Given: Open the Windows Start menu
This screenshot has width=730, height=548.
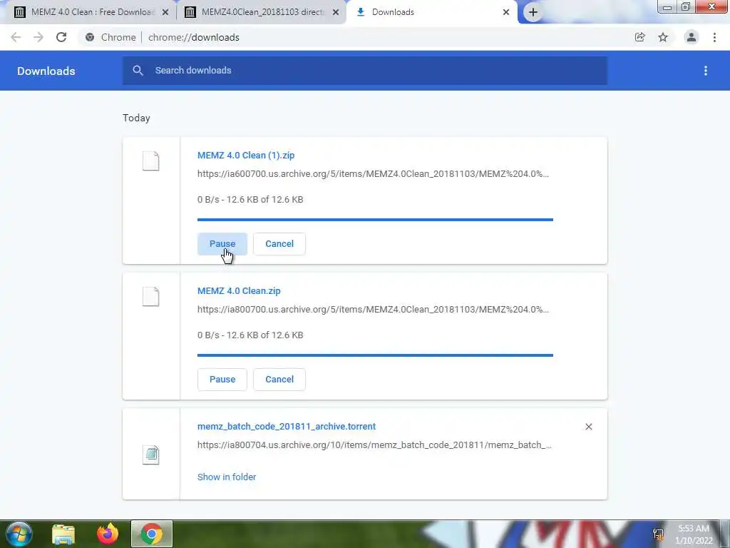Looking at the screenshot, I should pos(19,534).
